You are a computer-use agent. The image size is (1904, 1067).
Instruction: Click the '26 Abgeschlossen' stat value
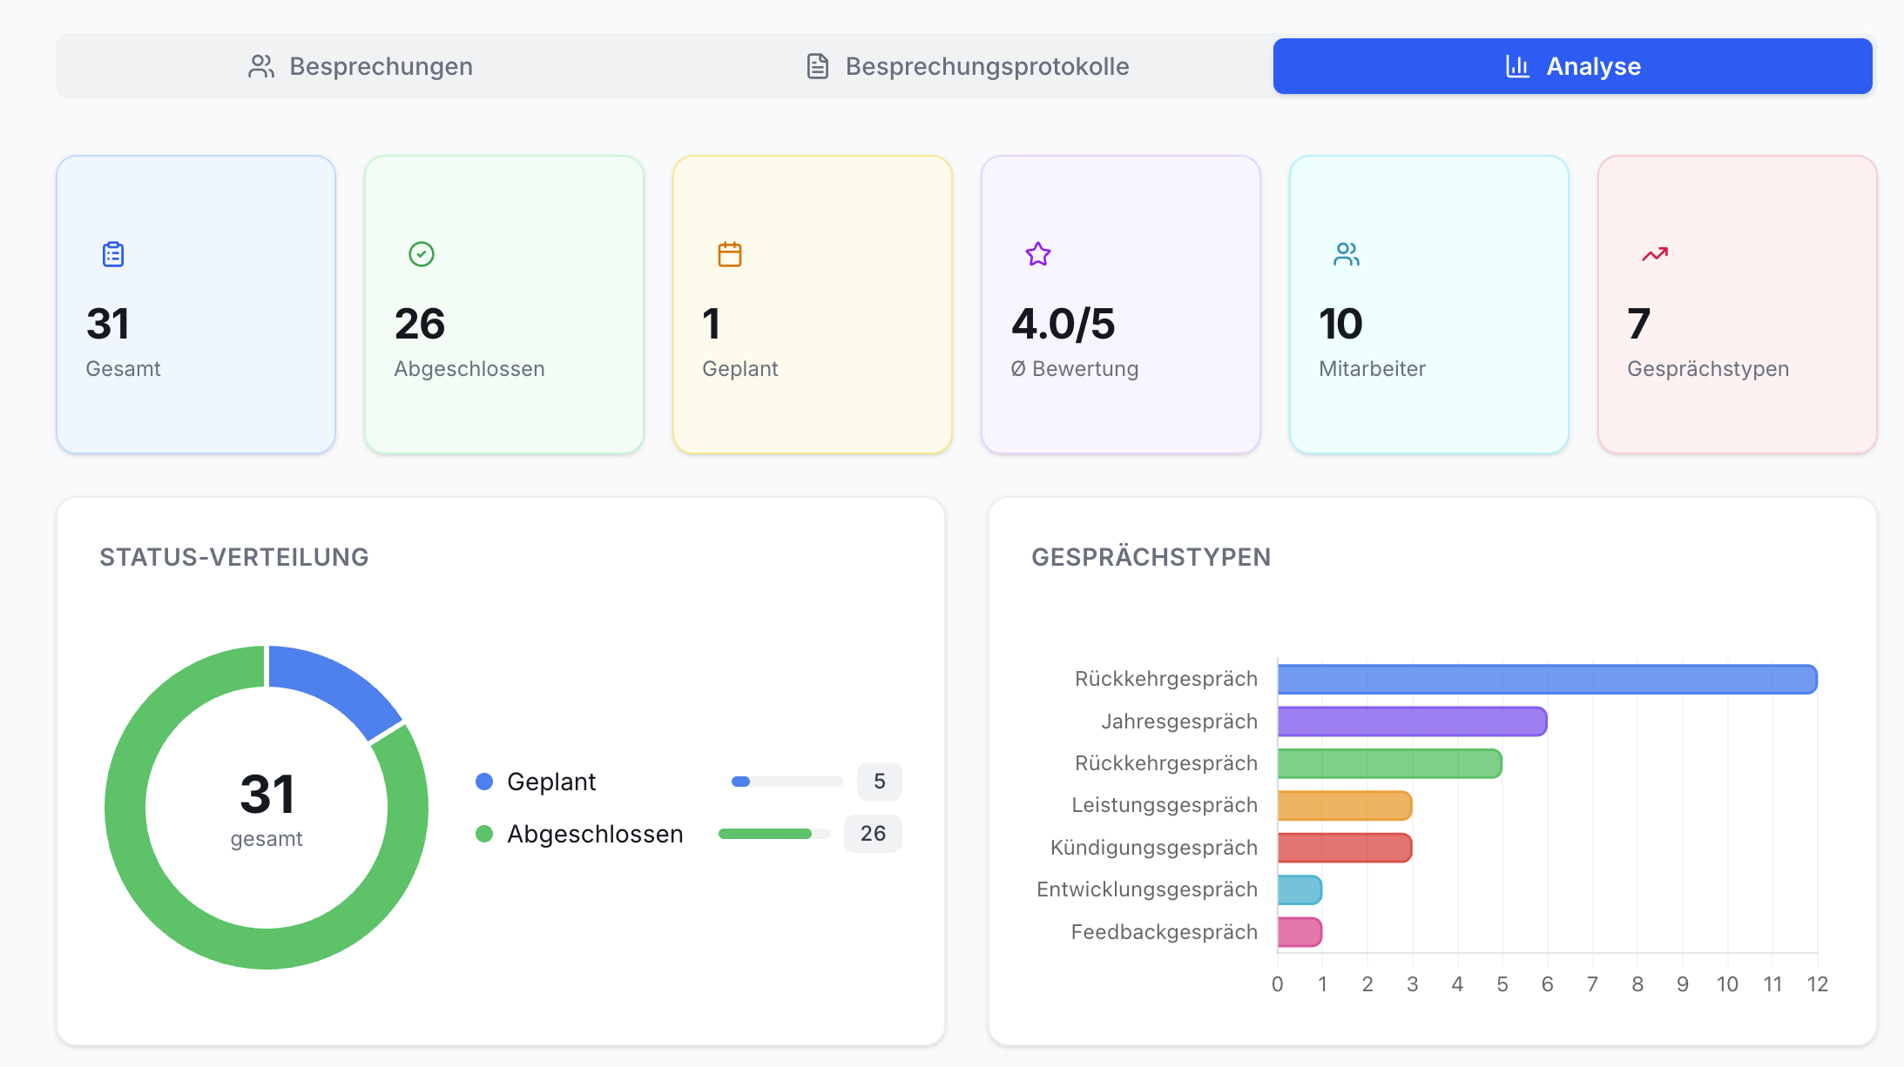click(x=420, y=324)
